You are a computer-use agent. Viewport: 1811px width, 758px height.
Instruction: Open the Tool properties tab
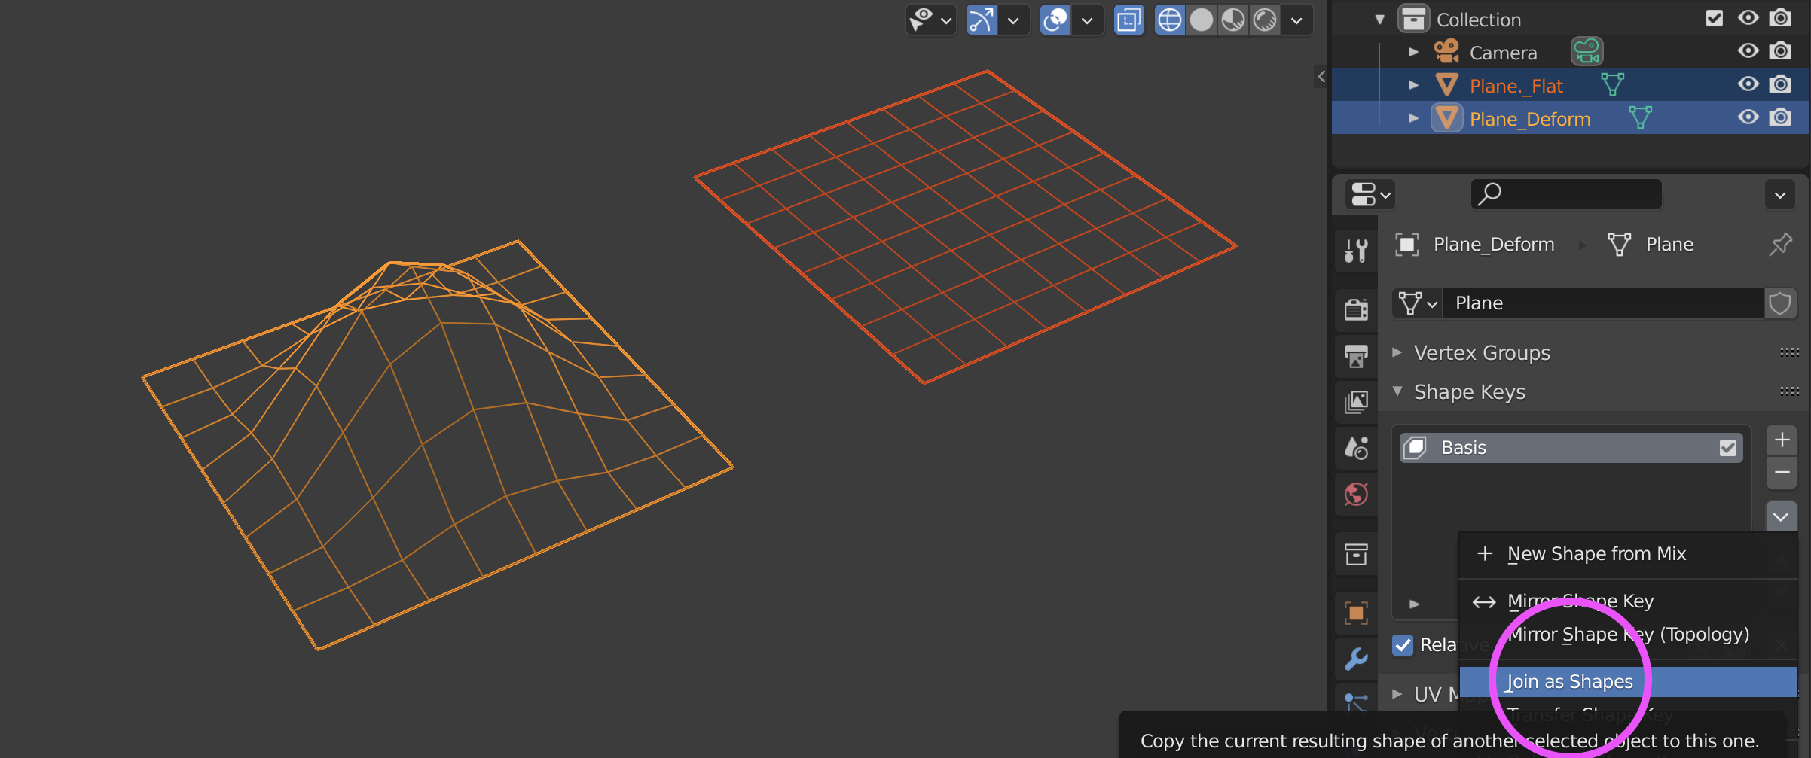[x=1356, y=250]
